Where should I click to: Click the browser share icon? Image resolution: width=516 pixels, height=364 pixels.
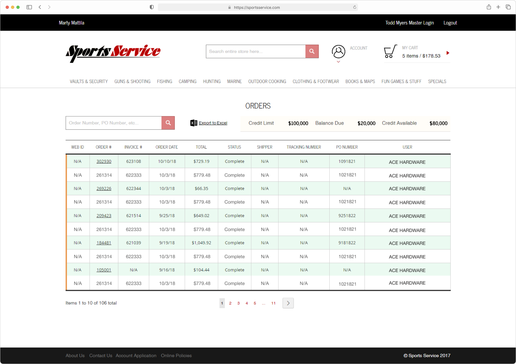click(x=489, y=7)
